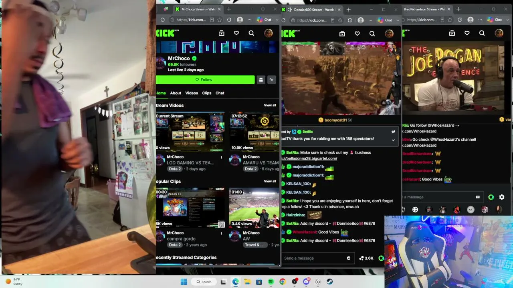Switch to the Clips tab on MrChoco channel
This screenshot has height=288, width=513.
[207, 93]
